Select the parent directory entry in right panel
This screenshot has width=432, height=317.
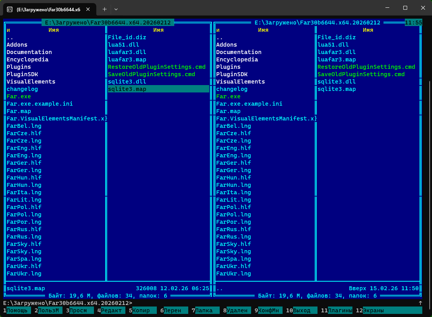click(219, 38)
